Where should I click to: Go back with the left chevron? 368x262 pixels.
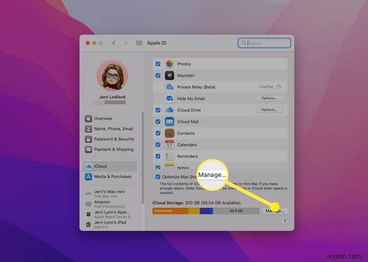click(114, 43)
